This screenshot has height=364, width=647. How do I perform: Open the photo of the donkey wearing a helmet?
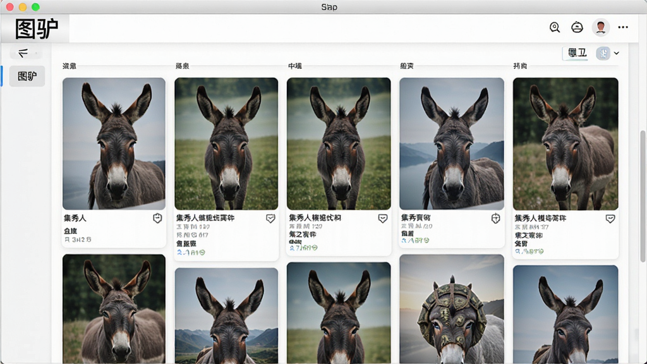coord(451,308)
